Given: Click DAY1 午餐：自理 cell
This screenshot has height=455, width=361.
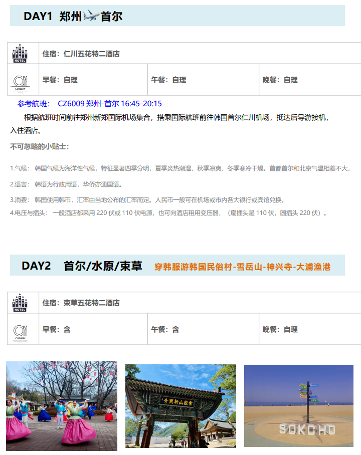Looking at the screenshot, I should tap(168, 80).
